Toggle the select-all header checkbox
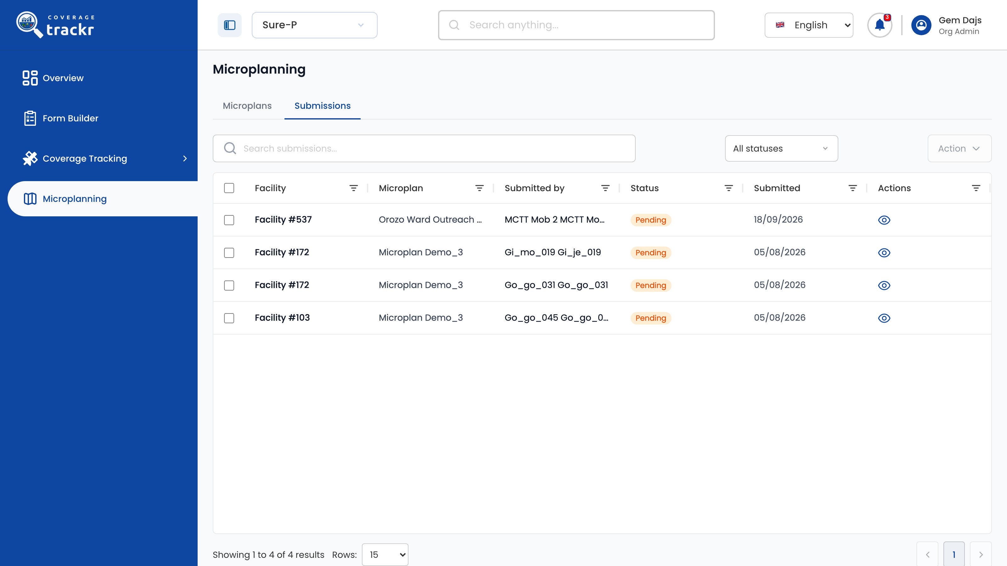The width and height of the screenshot is (1007, 566). click(x=229, y=188)
